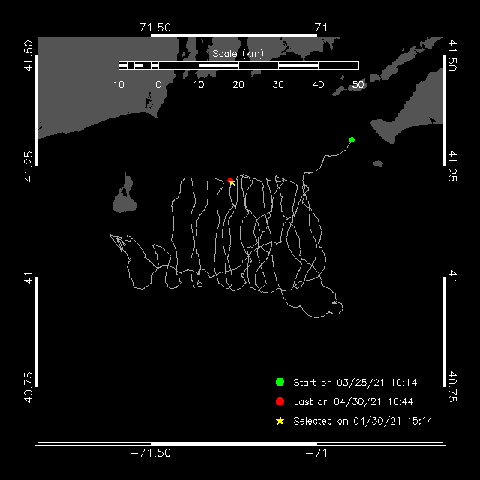Click the 'Last on 04/30/21 16:44' text
This screenshot has height=480, width=480.
[x=353, y=401]
